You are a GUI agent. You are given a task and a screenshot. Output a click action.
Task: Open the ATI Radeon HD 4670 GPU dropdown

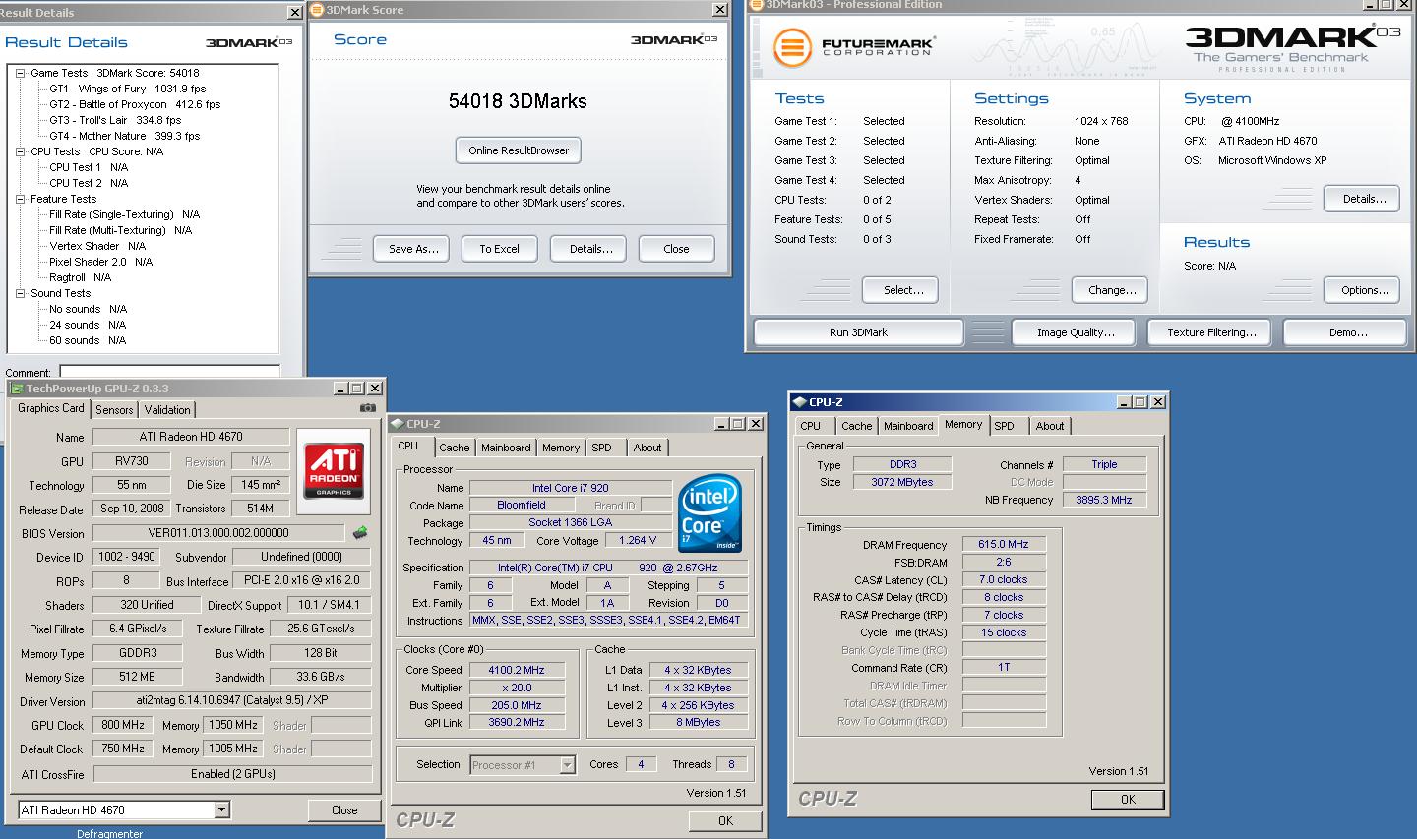click(x=221, y=810)
